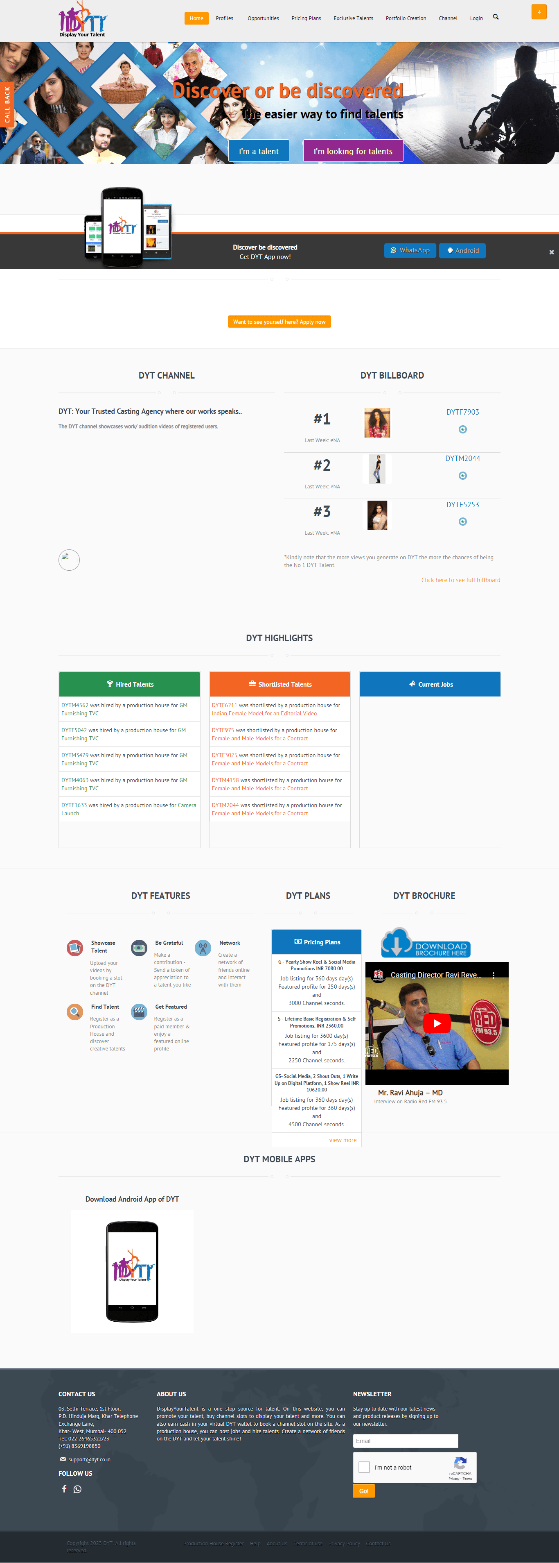The height and width of the screenshot is (1563, 559).
Task: Open the Hired Talents panel header
Action: (129, 684)
